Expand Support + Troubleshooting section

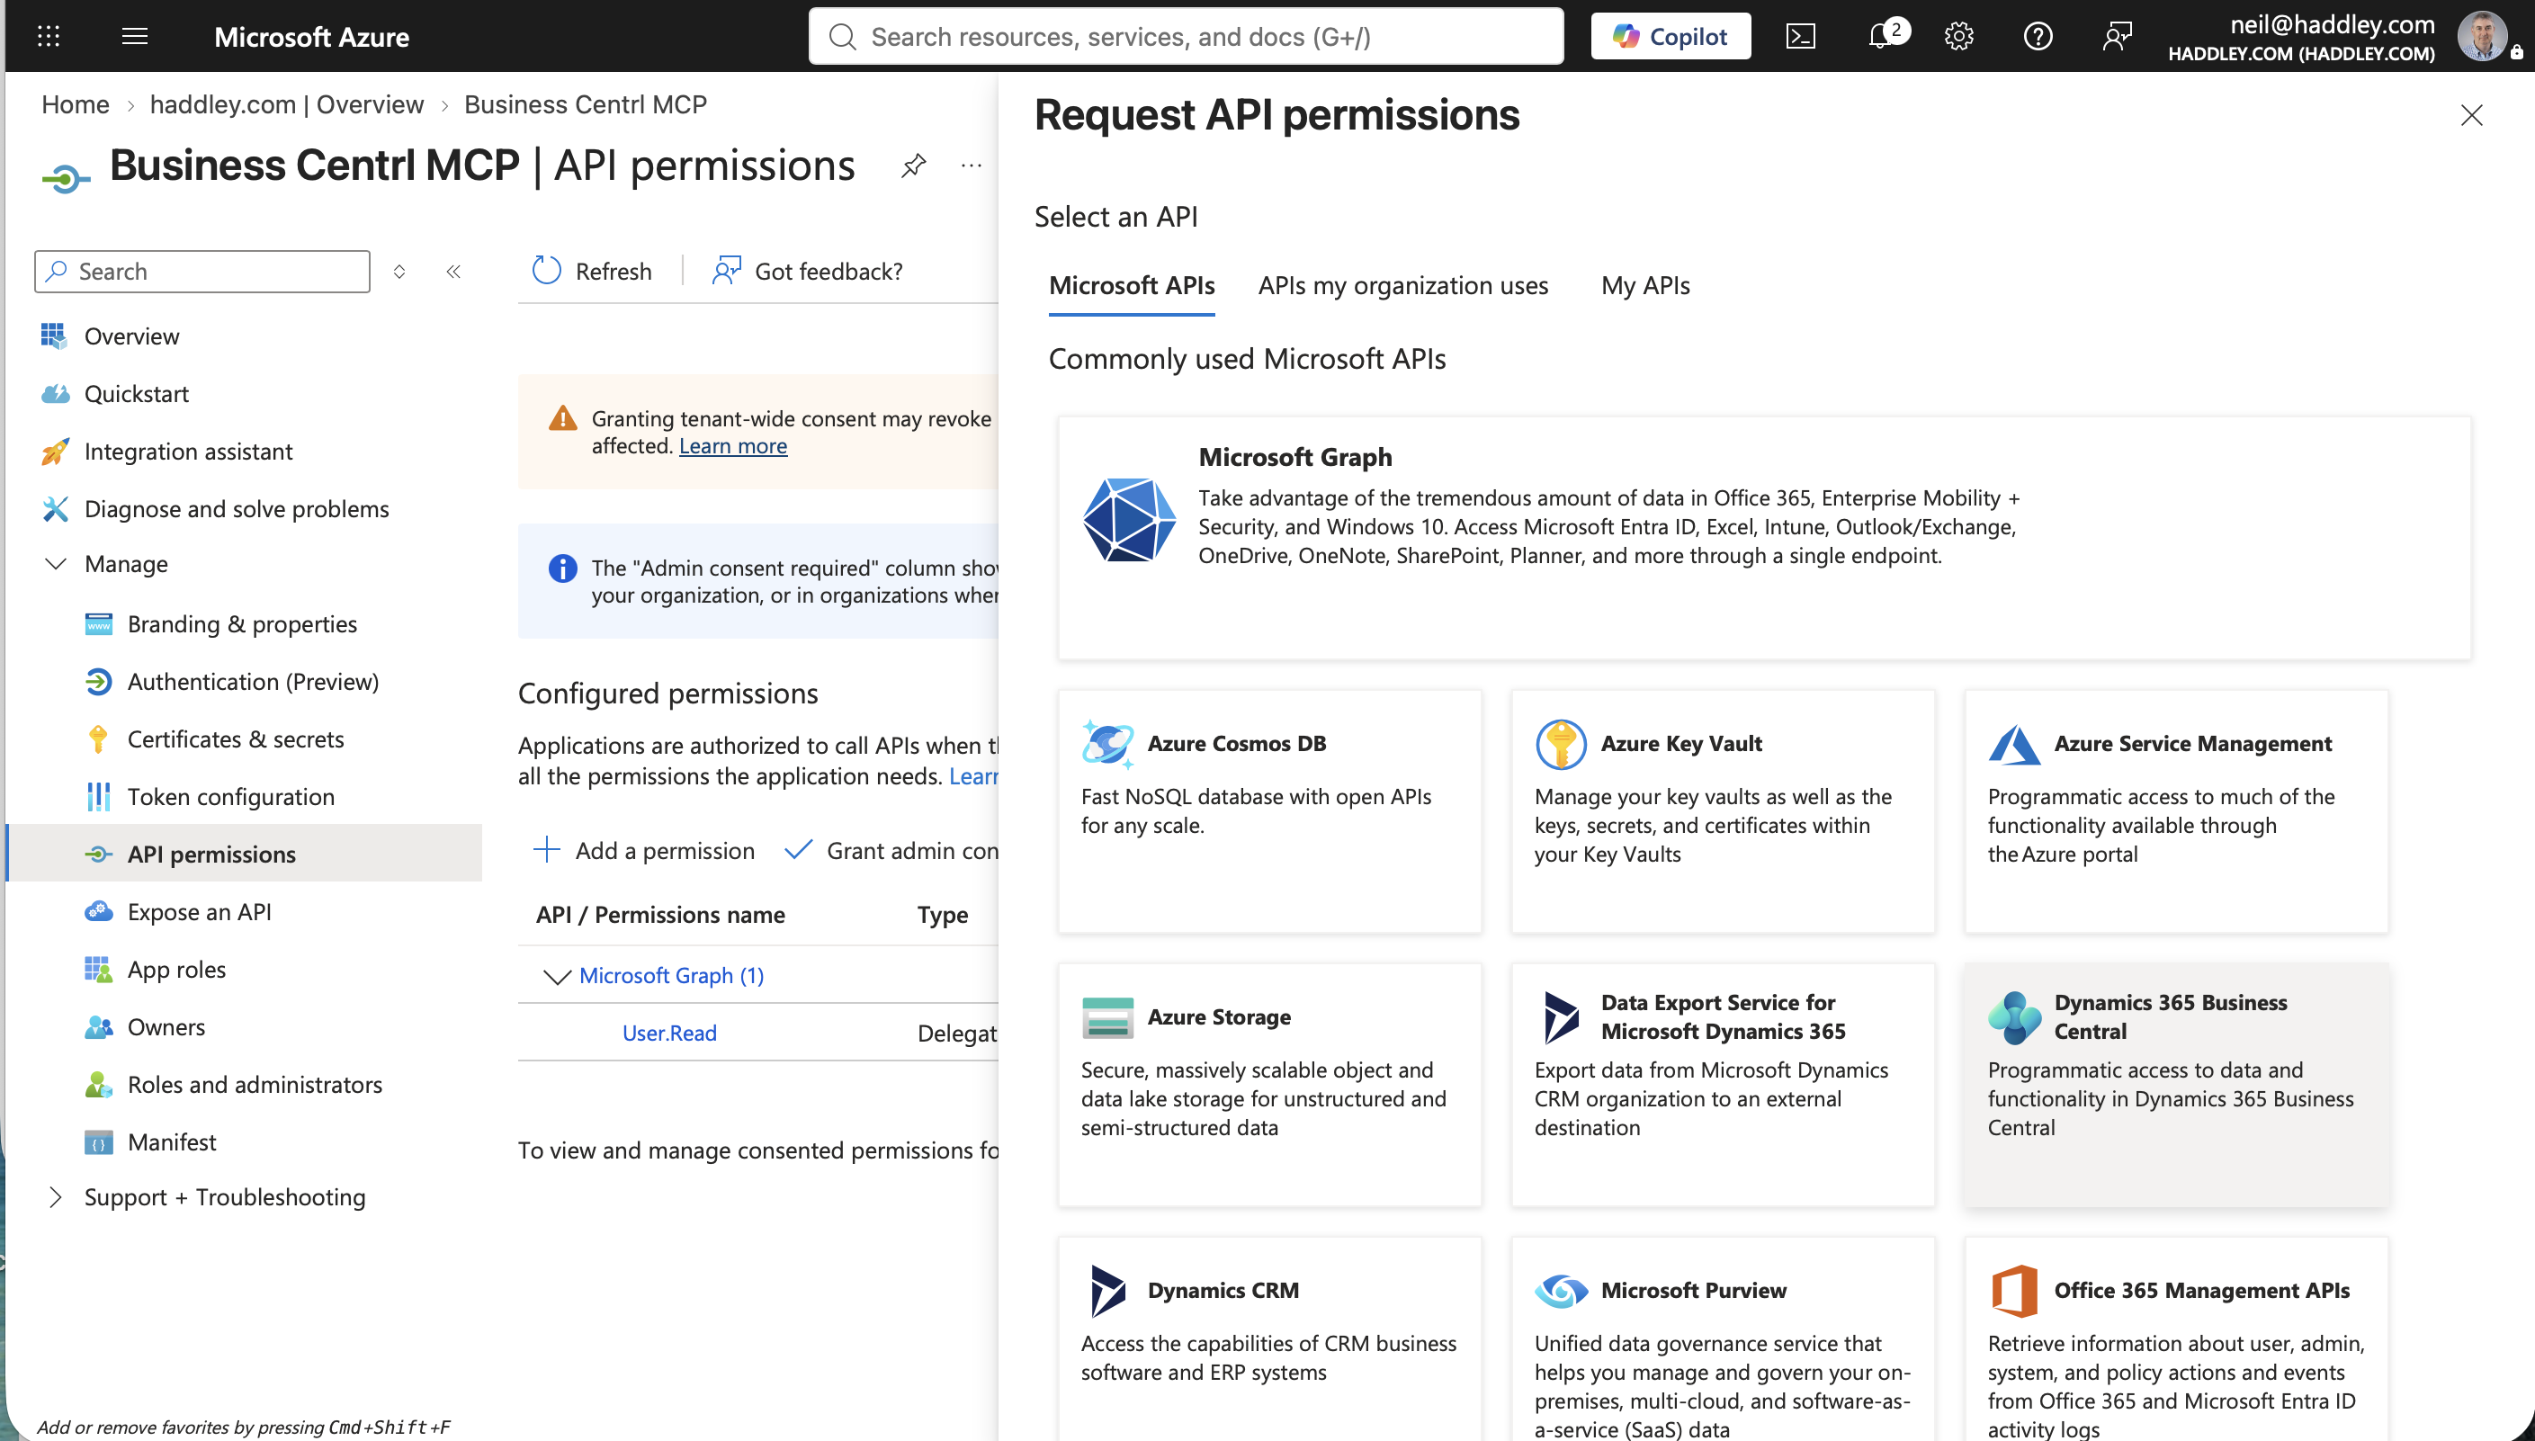click(x=57, y=1197)
